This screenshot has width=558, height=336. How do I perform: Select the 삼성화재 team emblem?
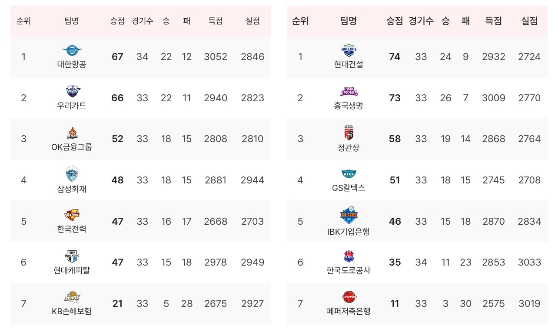click(x=72, y=174)
